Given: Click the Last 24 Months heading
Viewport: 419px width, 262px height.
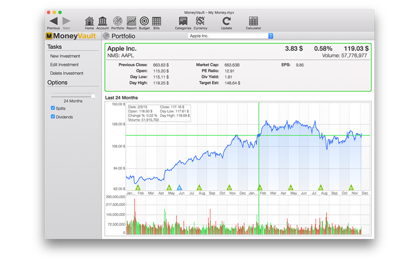Looking at the screenshot, I should click(122, 98).
